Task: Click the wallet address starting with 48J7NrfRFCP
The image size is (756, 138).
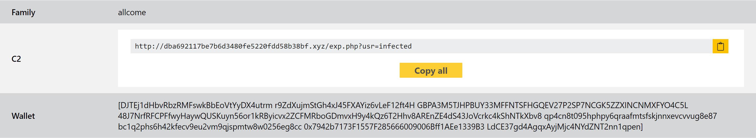Action: [x=330, y=116]
